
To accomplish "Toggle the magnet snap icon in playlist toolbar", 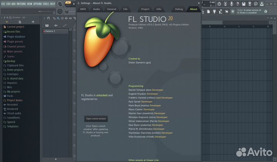I will [48, 18].
